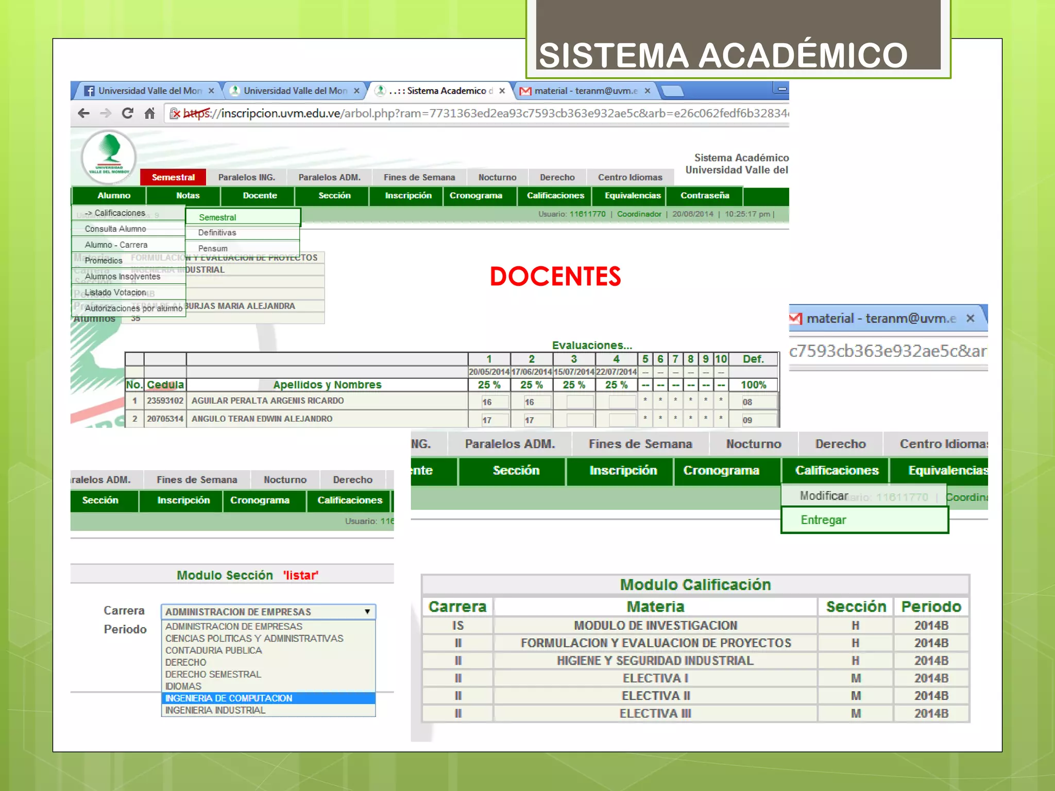The image size is (1055, 791).
Task: Close the enlarged material Gmail tab
Action: pos(971,318)
